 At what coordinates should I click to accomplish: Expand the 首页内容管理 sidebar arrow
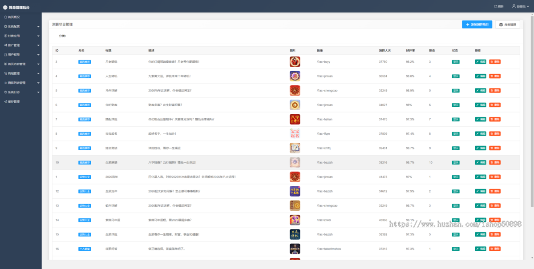(38, 64)
